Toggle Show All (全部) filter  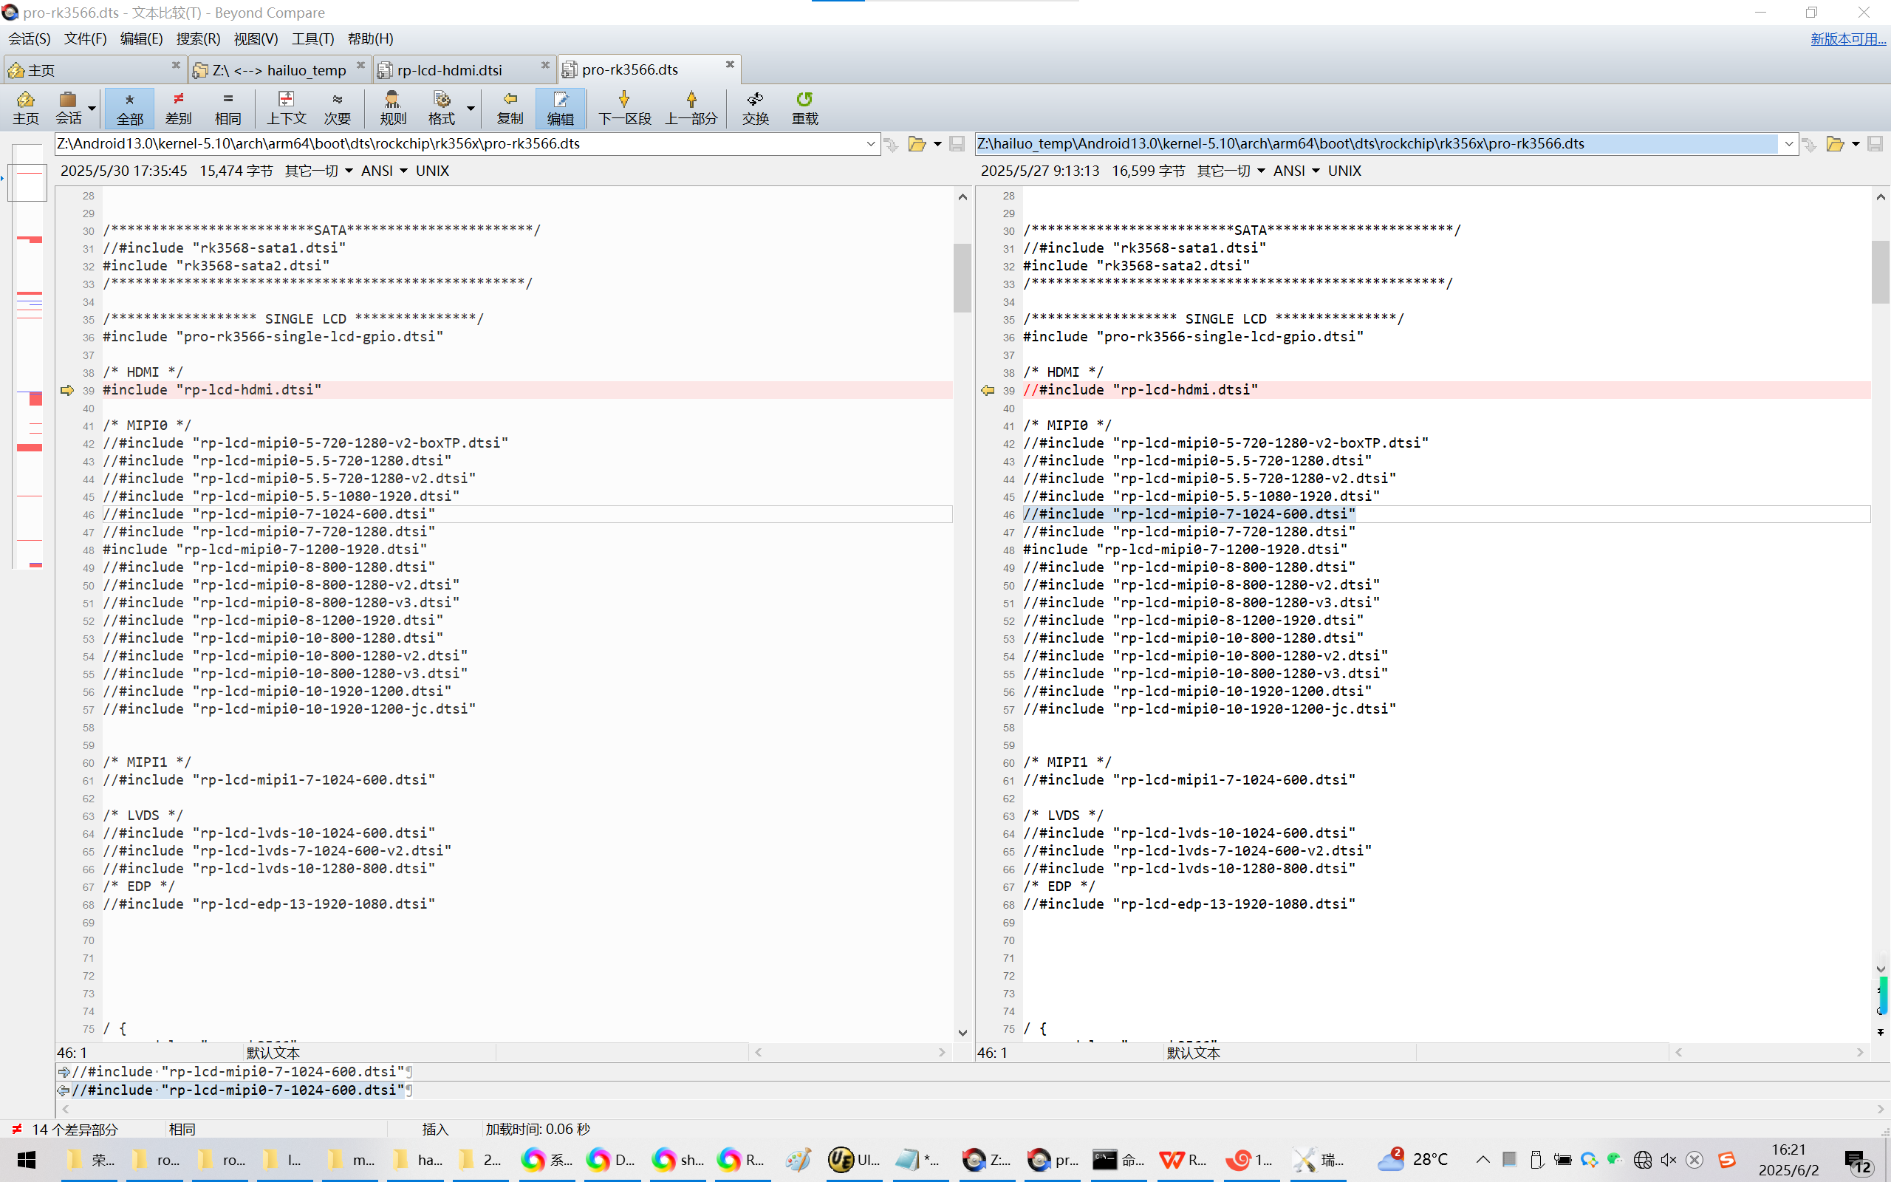pos(130,107)
